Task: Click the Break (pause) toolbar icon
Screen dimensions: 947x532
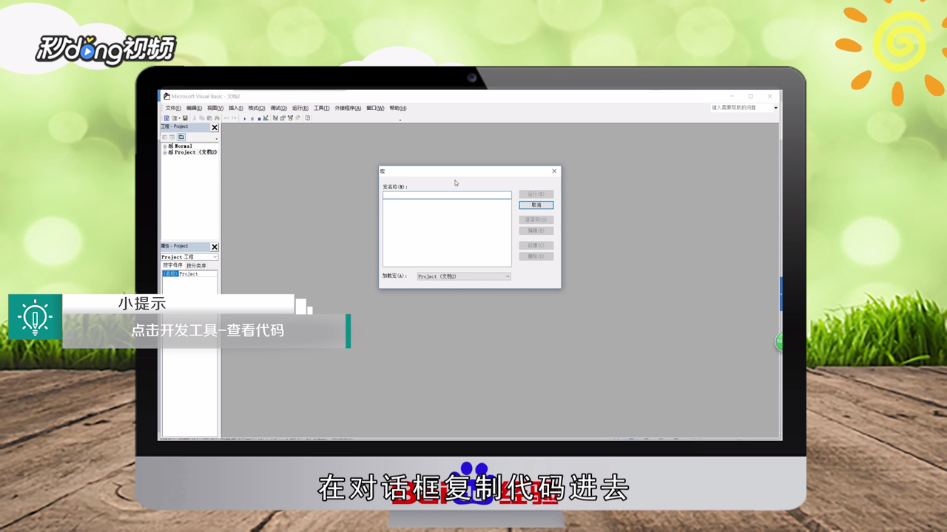Action: click(252, 117)
